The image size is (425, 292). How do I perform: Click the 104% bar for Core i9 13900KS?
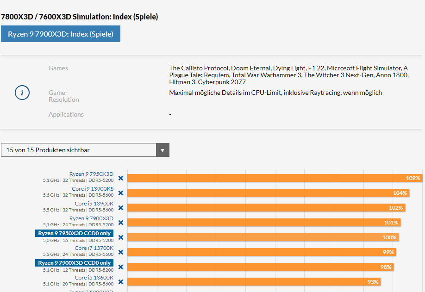[x=269, y=193]
